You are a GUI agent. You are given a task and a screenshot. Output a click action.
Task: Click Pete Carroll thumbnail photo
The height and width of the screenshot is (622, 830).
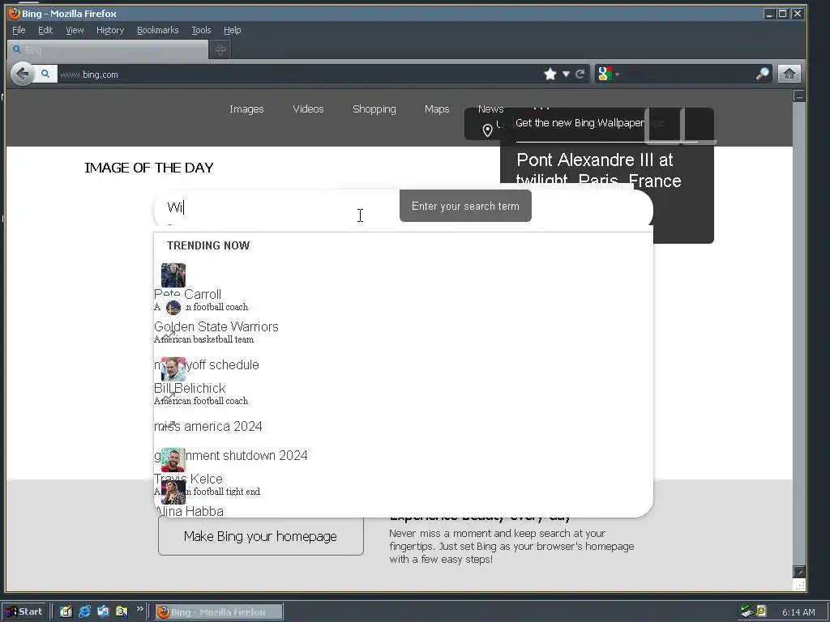[173, 275]
